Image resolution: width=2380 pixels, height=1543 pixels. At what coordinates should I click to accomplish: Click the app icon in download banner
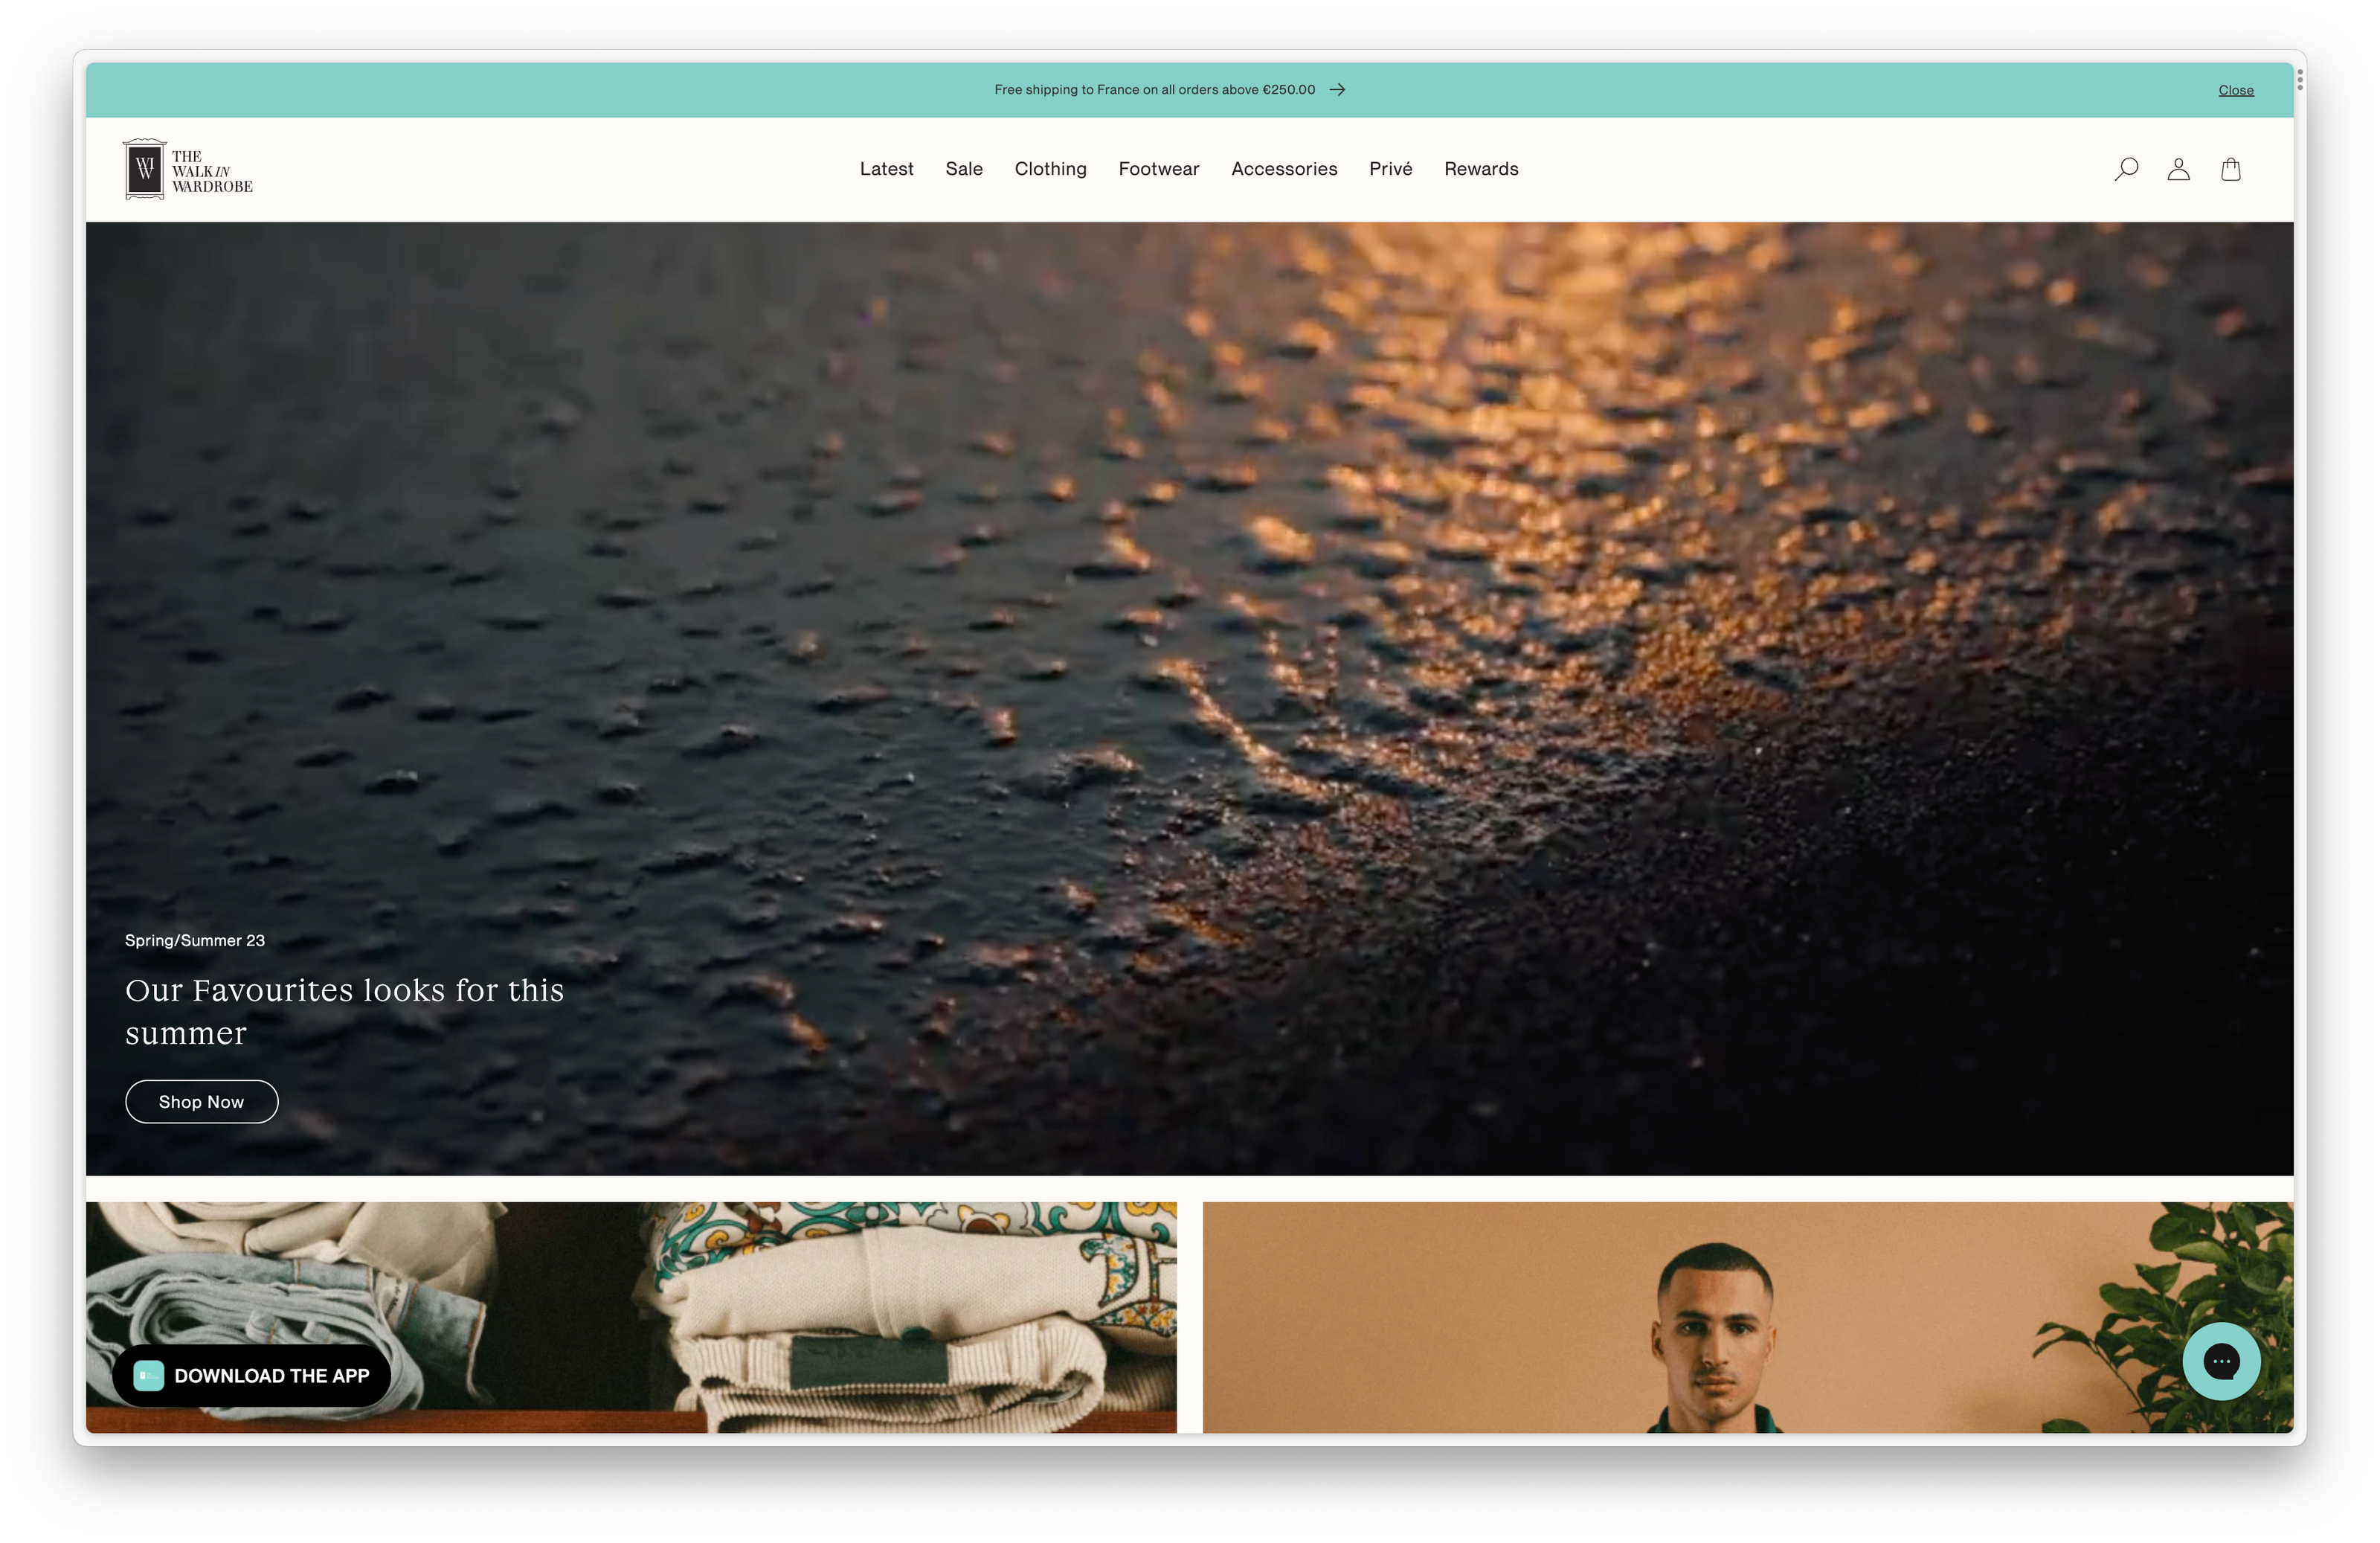click(149, 1376)
